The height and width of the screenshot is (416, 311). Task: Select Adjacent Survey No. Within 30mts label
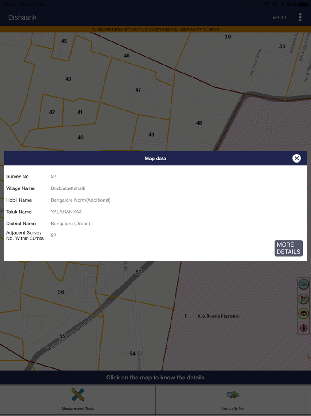point(25,236)
